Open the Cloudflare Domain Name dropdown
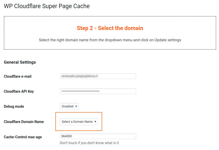Screen dimensions: 219x150 (79, 122)
